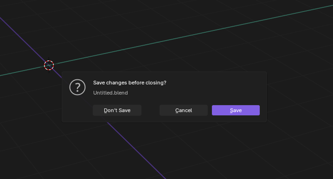Click the question mark dialog icon
This screenshot has width=333, height=179.
click(x=77, y=87)
